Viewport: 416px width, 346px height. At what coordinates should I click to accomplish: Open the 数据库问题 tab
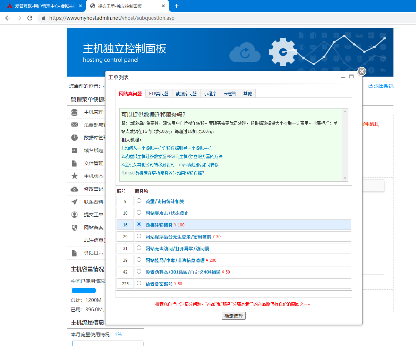pyautogui.click(x=186, y=93)
